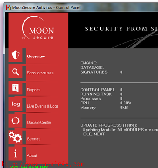Viewport: 158px width, 168px height.
Task: Click the SIGNATURES value 0
Action: point(121,72)
